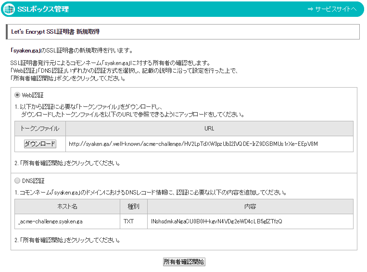Select the Web認証 radio button
This screenshot has width=367, height=272.
tap(17, 95)
